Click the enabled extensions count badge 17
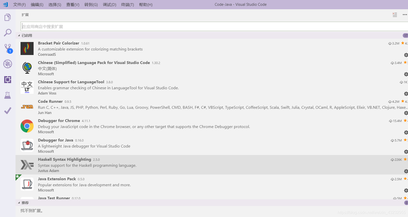The height and width of the screenshot is (217, 408). pos(405,35)
